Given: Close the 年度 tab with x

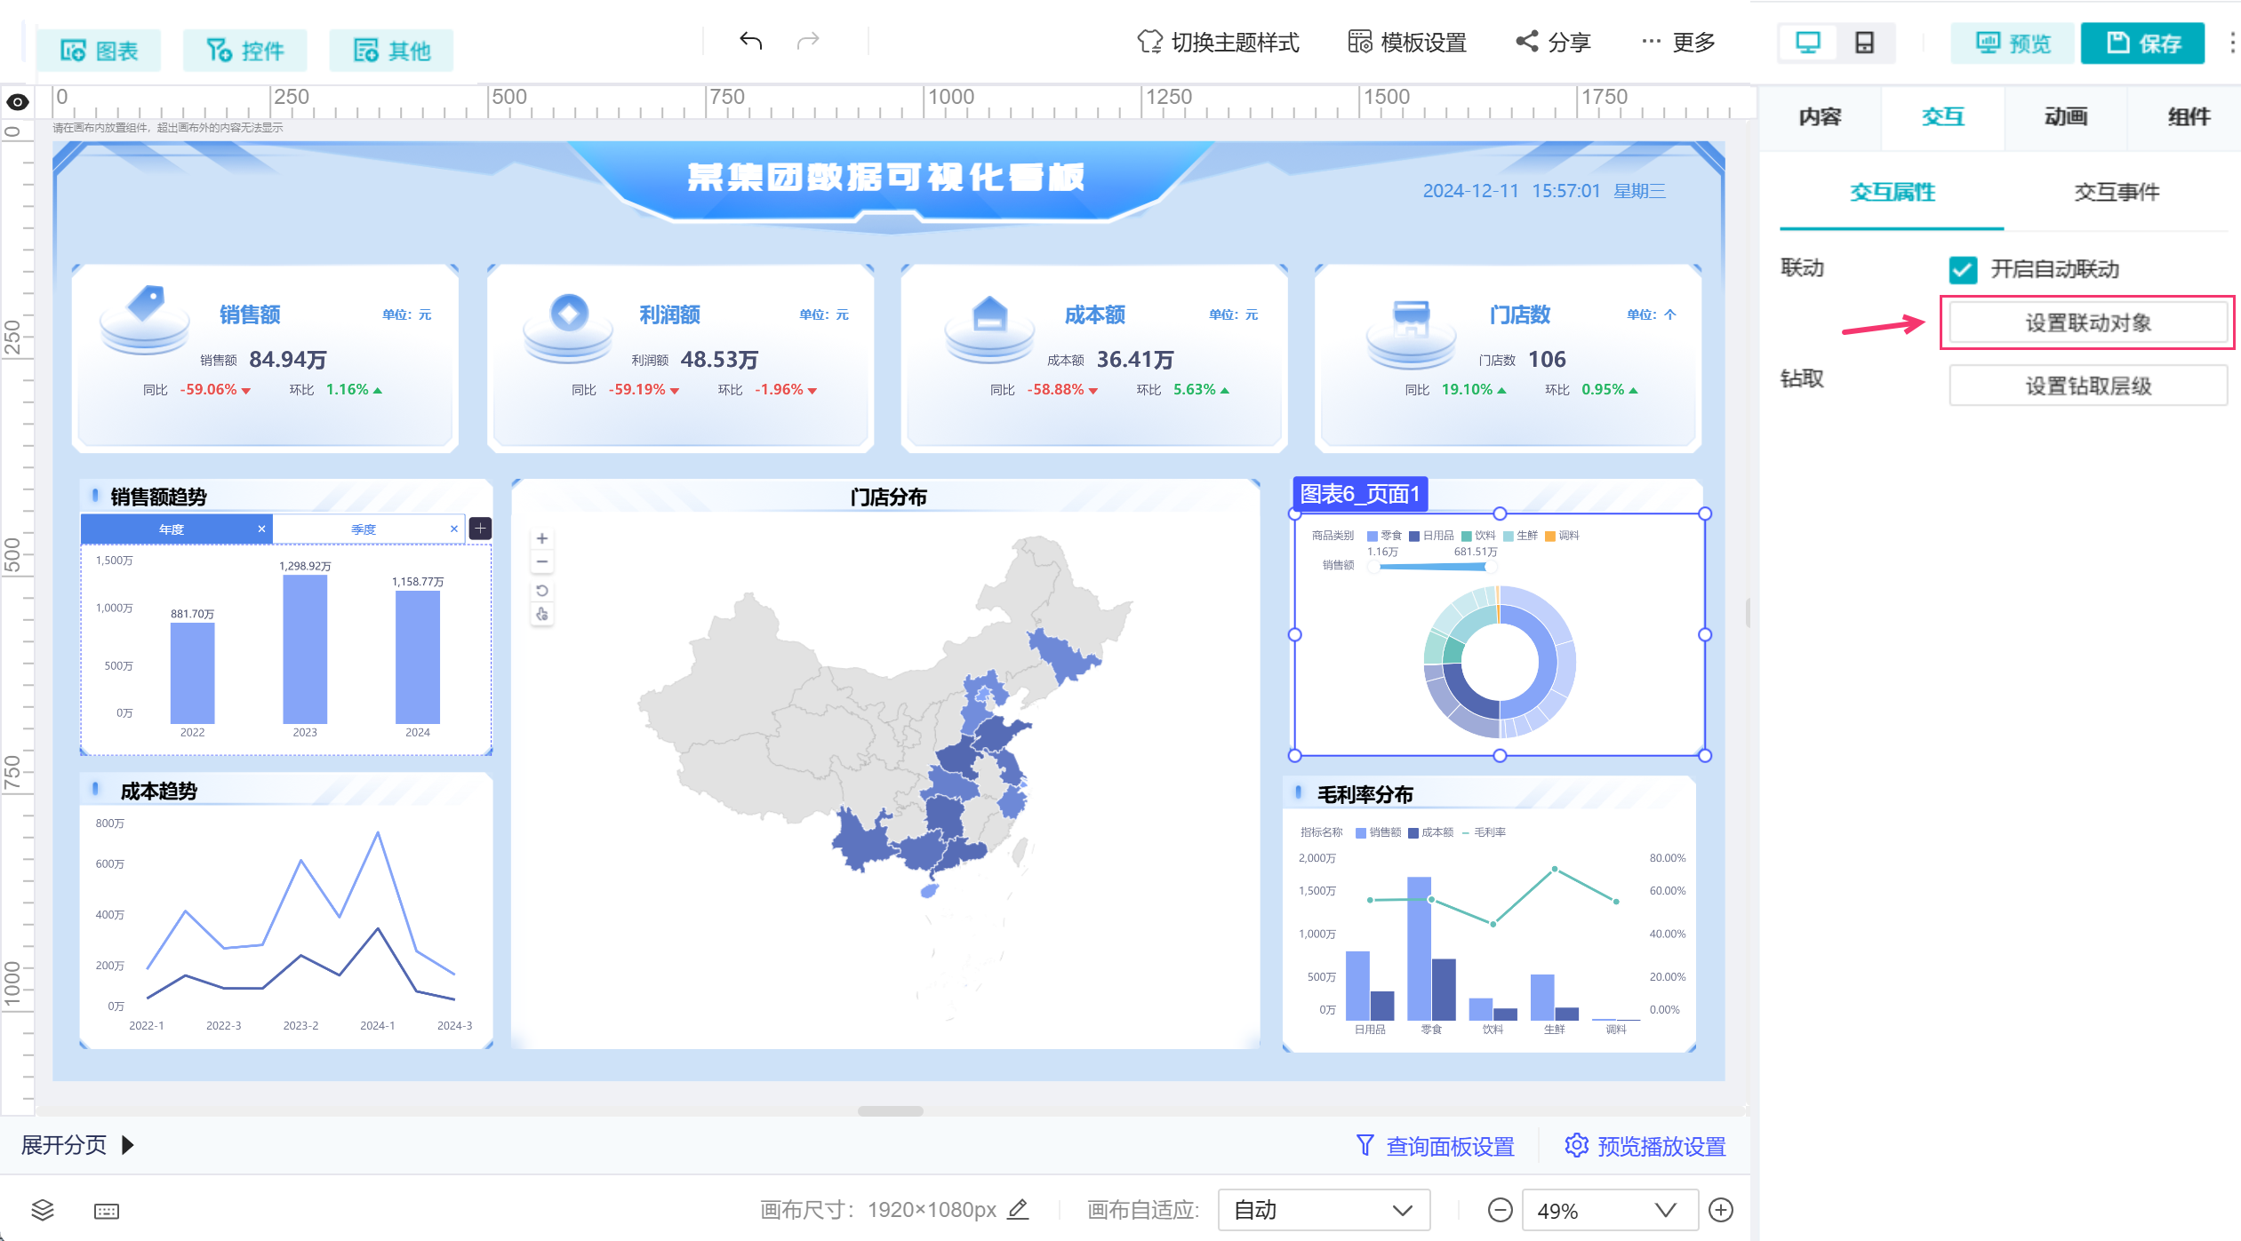Looking at the screenshot, I should (261, 529).
